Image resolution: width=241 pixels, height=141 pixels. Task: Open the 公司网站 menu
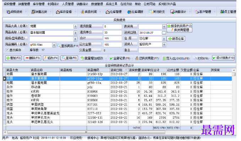pyautogui.click(x=149, y=4)
